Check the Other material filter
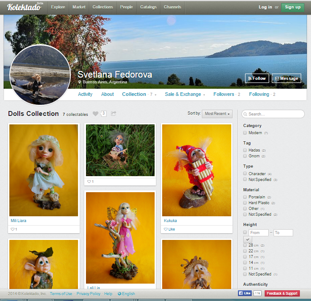The image size is (311, 301). 245,209
